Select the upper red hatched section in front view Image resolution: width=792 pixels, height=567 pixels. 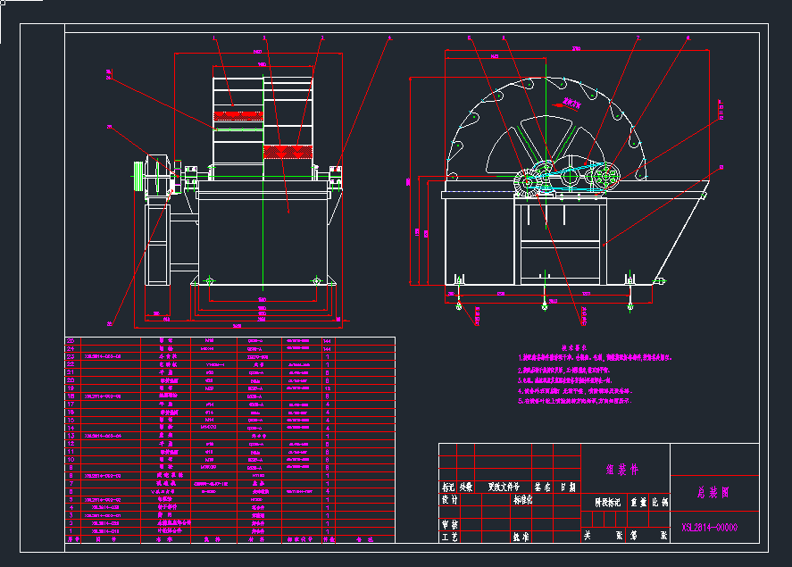coord(235,113)
